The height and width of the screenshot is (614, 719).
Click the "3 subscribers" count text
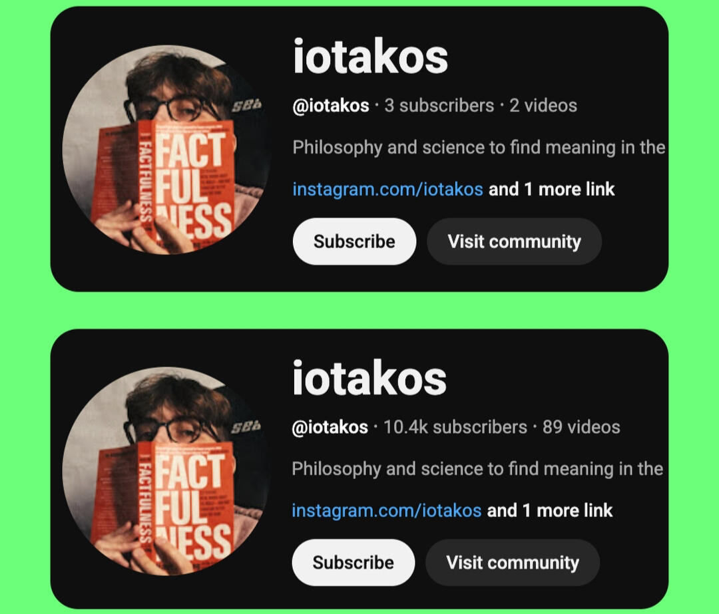pos(439,105)
